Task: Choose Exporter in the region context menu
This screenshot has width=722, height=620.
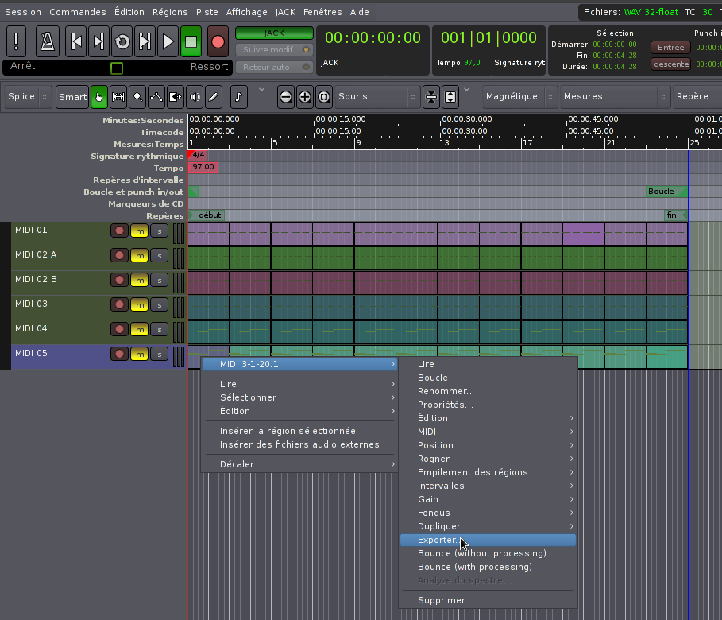Action: (437, 540)
